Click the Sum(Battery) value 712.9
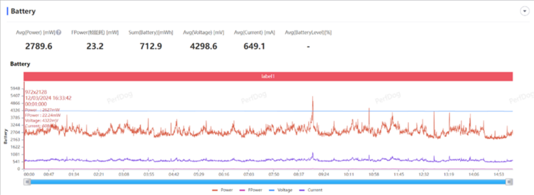Viewport: 534px width, 195px height. [x=151, y=46]
